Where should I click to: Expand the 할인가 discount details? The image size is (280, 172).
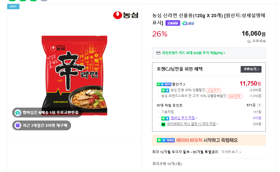tap(179, 84)
